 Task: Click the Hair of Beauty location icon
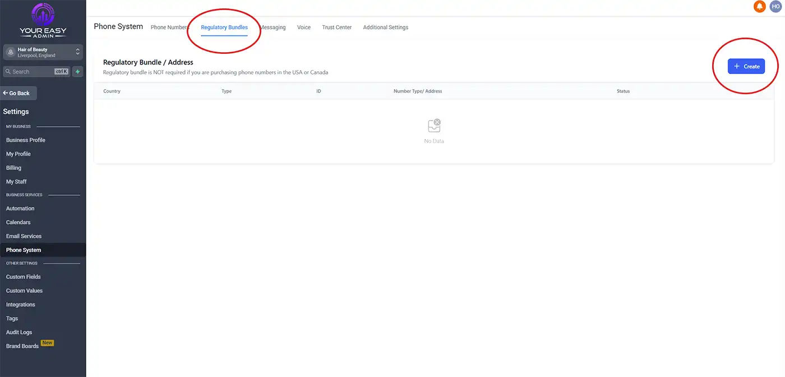[x=10, y=52]
